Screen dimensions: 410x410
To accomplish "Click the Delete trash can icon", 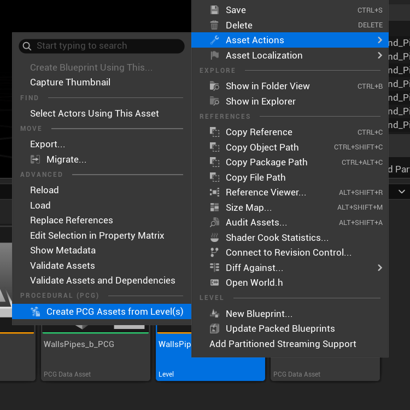I will pyautogui.click(x=215, y=25).
